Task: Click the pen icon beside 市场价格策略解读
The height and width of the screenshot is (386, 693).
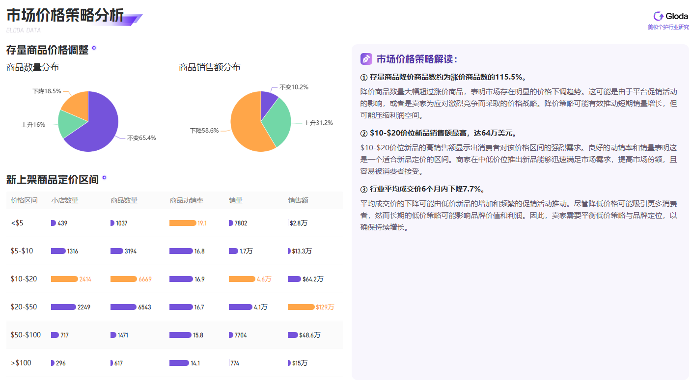Action: pyautogui.click(x=366, y=59)
